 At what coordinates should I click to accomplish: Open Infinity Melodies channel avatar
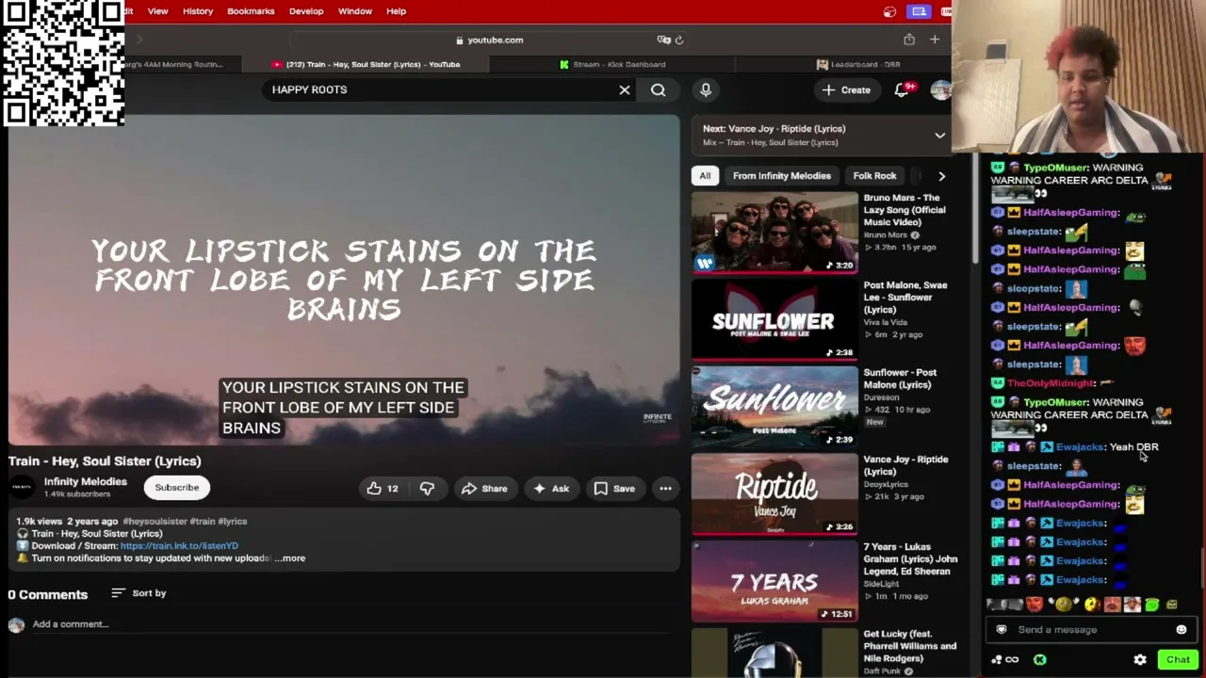pyautogui.click(x=22, y=487)
